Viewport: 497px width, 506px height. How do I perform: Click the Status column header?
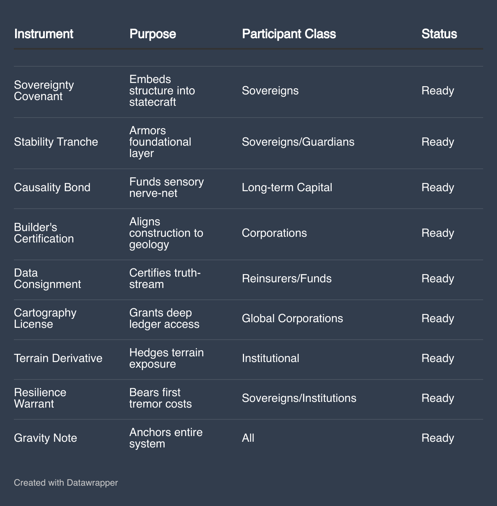click(439, 34)
